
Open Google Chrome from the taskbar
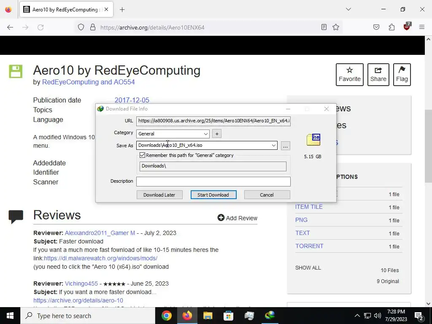click(166, 316)
